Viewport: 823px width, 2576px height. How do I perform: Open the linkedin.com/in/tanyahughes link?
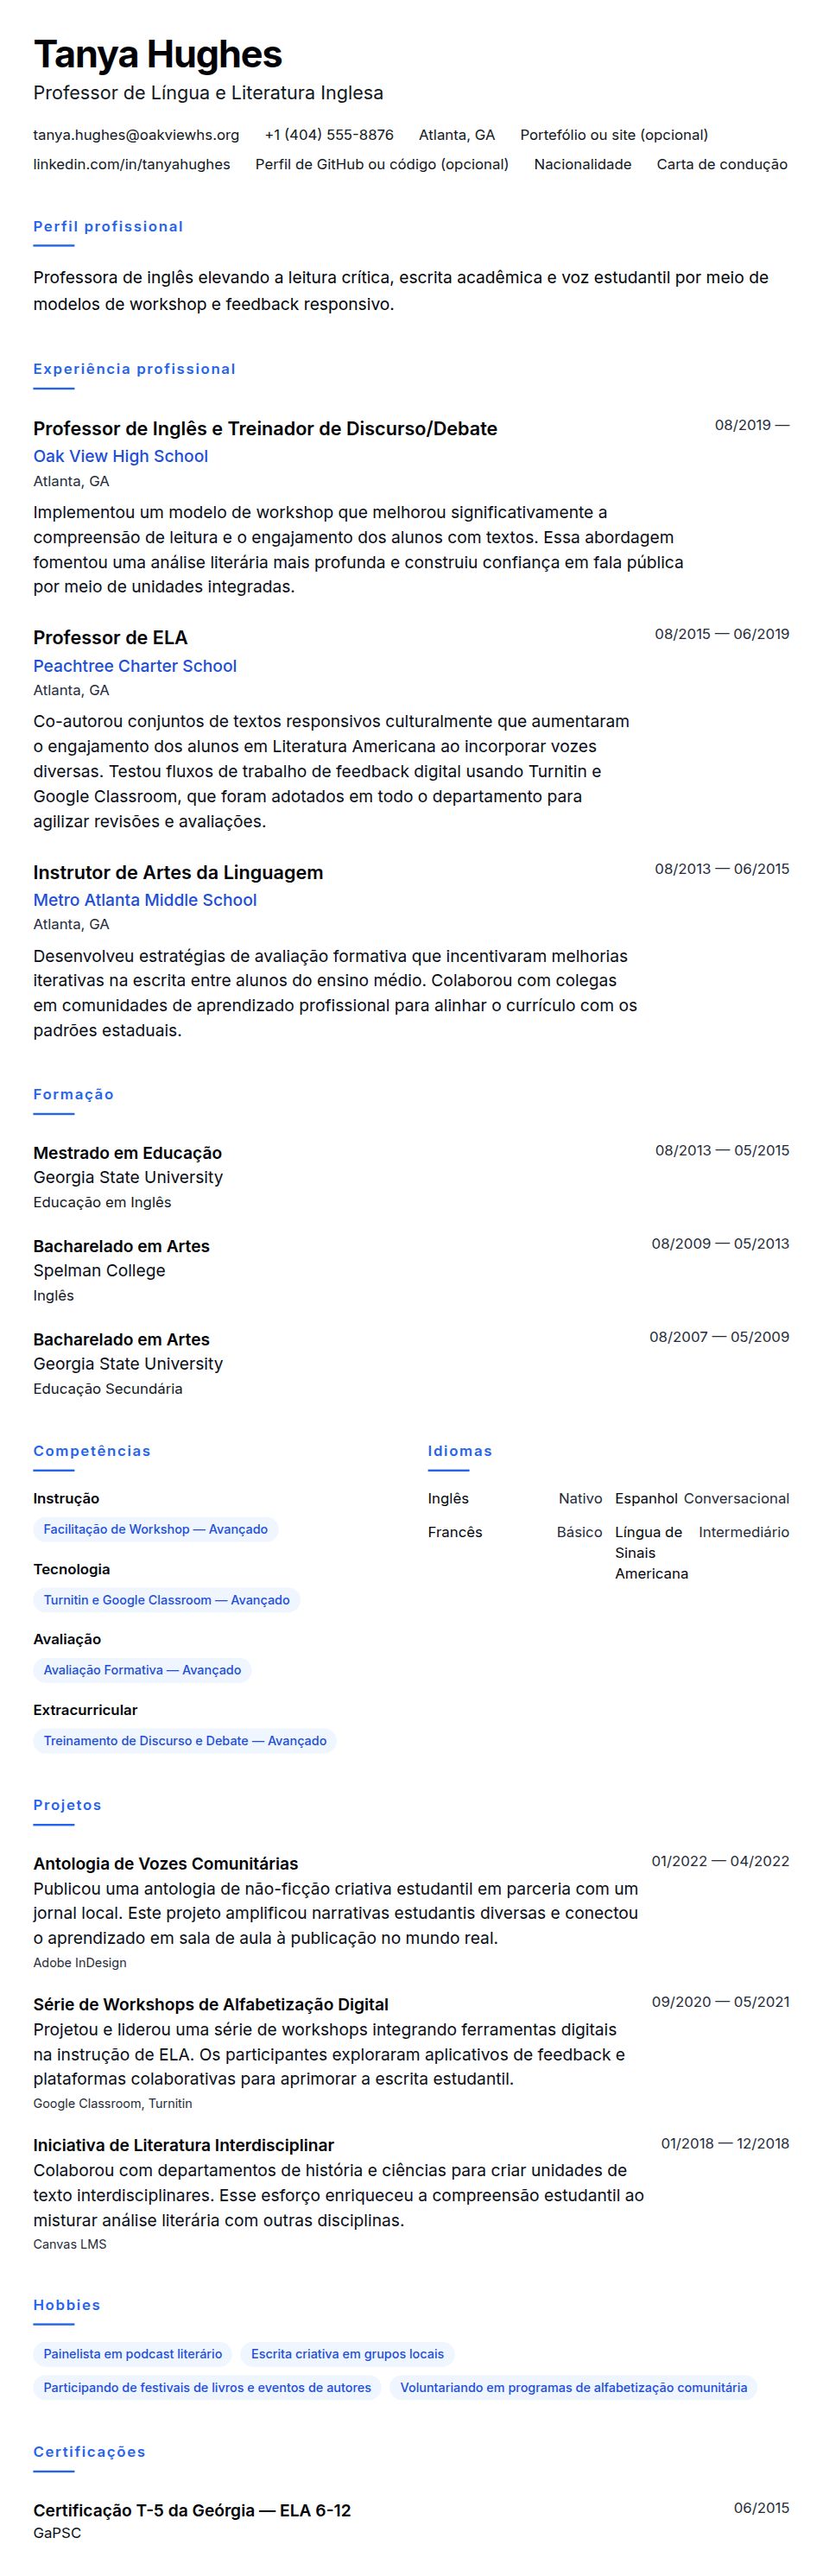132,164
